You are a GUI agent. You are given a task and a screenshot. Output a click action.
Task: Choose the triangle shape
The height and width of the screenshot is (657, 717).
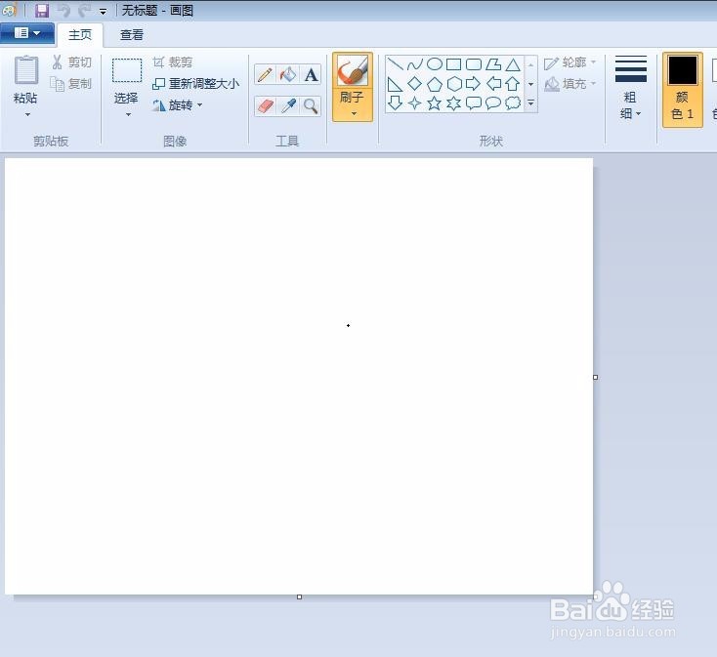point(513,64)
